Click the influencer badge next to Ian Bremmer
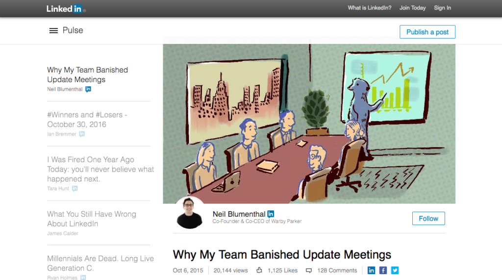Viewport: 502px width, 280px height. click(82, 134)
